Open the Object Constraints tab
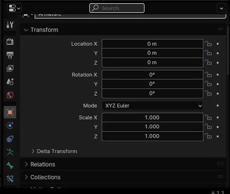Image resolution: width=230 pixels, height=194 pixels. click(x=10, y=139)
